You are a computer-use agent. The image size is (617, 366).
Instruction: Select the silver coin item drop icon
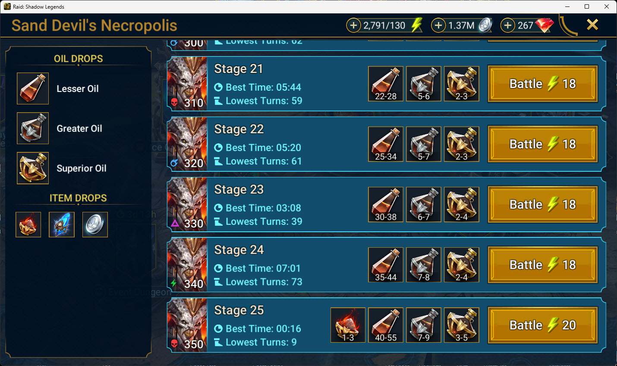pos(95,224)
